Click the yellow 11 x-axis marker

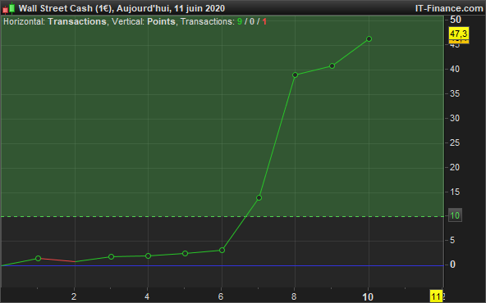pos(436,296)
